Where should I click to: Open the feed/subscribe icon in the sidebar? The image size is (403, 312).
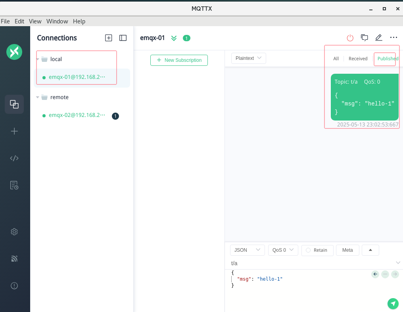pyautogui.click(x=14, y=258)
